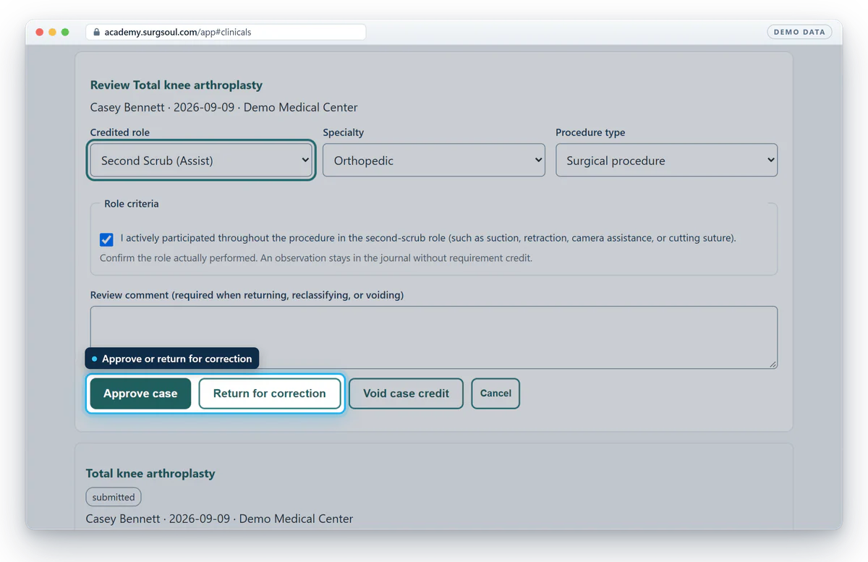This screenshot has height=562, width=868.
Task: Toggle the second-scrub role criteria checkbox
Action: click(x=106, y=239)
